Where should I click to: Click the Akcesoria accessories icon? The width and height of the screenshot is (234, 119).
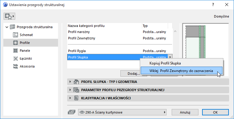[x=15, y=66]
